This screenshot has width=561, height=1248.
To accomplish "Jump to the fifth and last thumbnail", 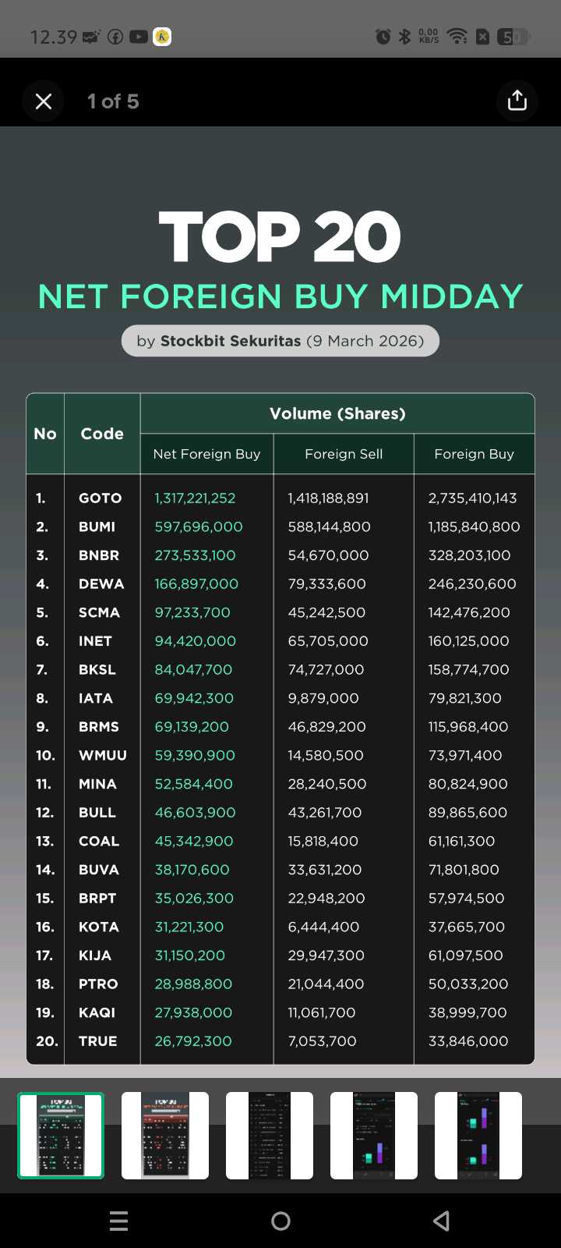I will pos(478,1135).
